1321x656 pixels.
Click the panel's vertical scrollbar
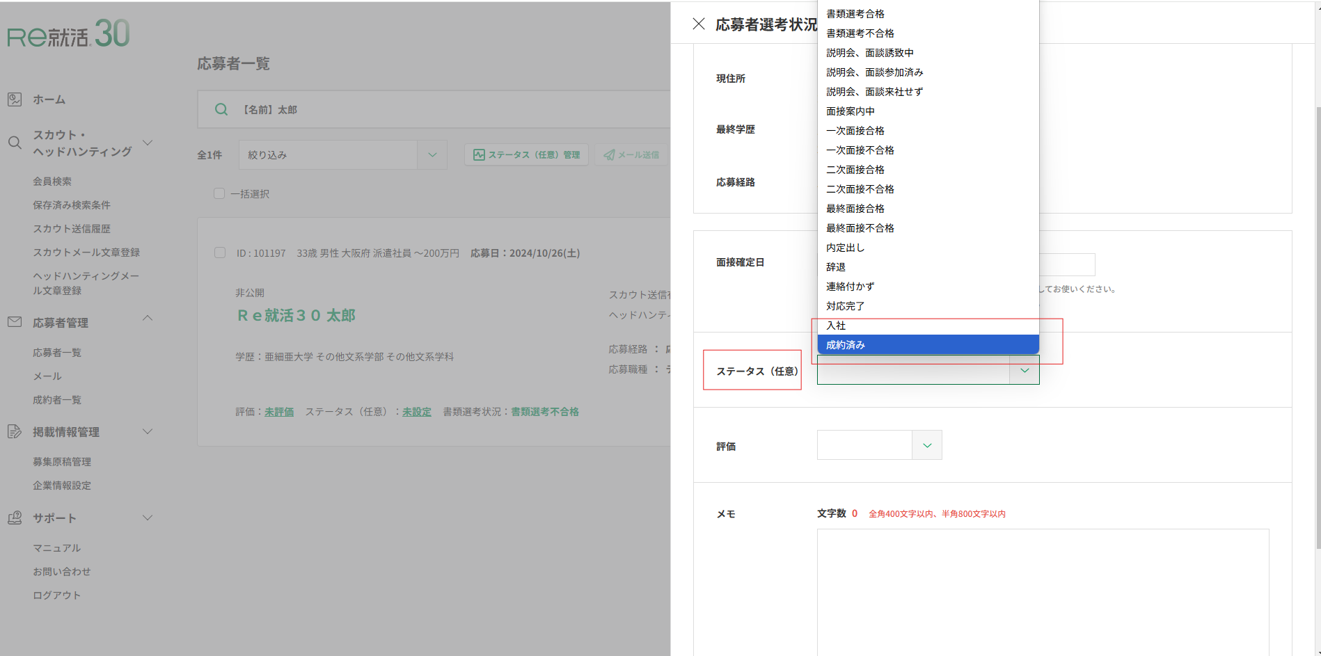tap(1318, 327)
